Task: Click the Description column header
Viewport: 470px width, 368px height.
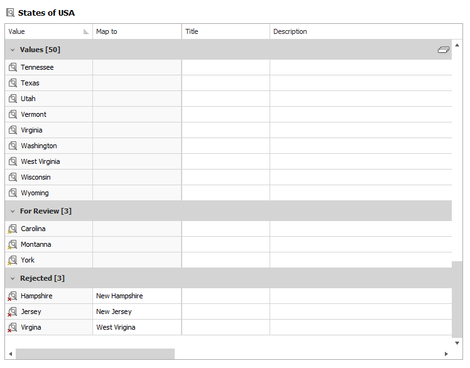Action: click(x=364, y=31)
